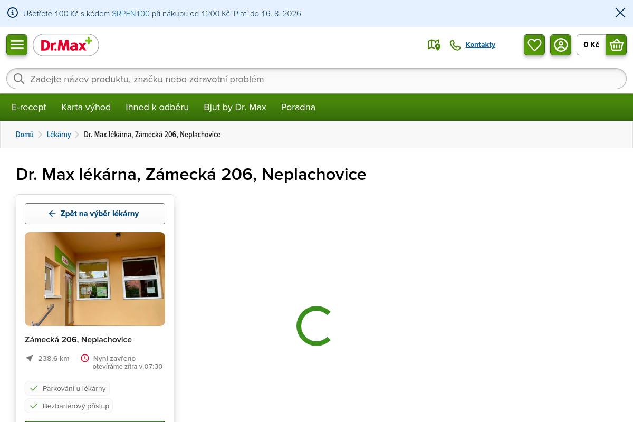Screen dimensions: 633x422
Task: Open Karta výhod menu item
Action: (86, 107)
